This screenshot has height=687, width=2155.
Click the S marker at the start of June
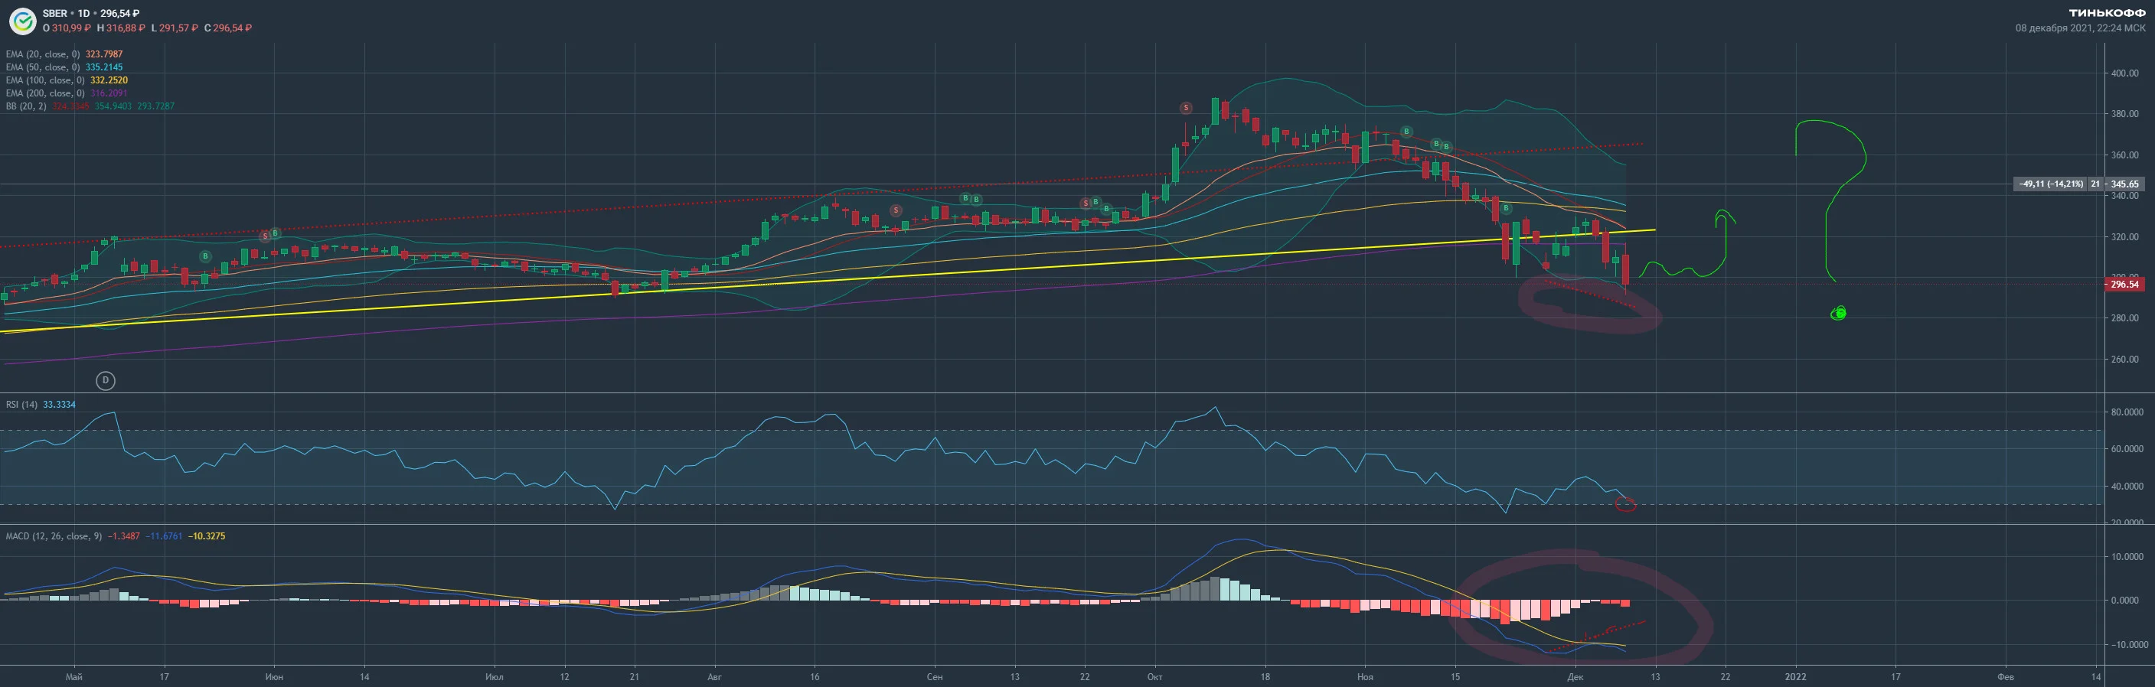(265, 236)
